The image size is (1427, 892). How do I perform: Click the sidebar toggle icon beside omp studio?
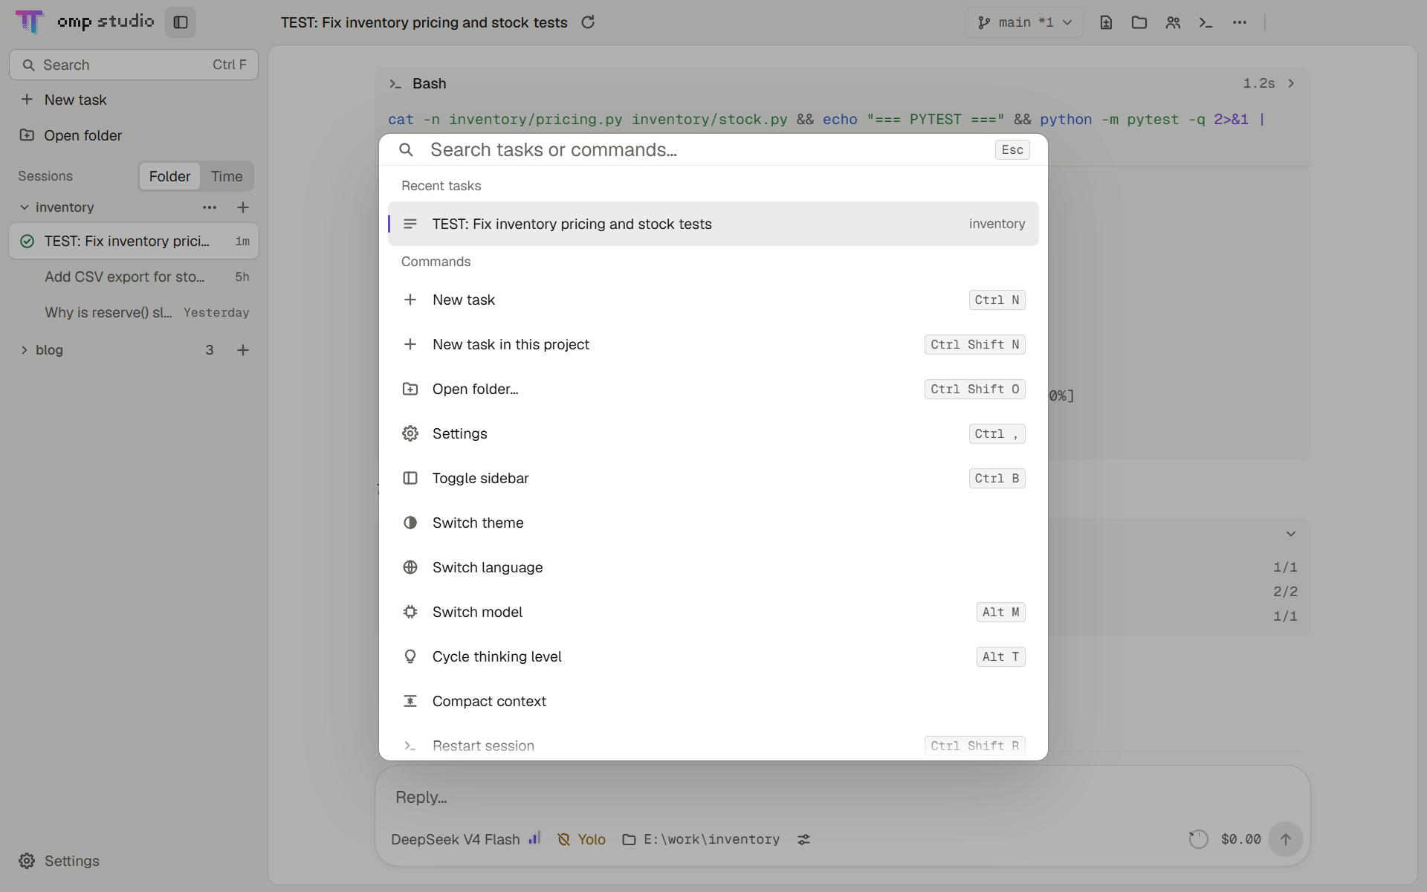181,22
